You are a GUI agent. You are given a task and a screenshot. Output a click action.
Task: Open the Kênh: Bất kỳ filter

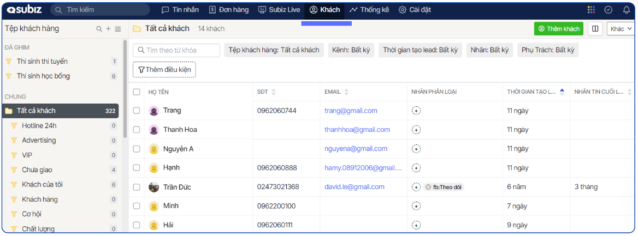point(351,50)
